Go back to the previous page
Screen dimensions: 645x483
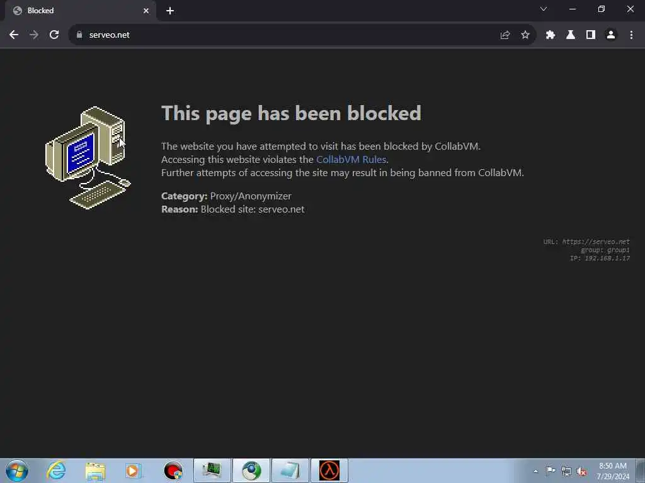pos(14,35)
